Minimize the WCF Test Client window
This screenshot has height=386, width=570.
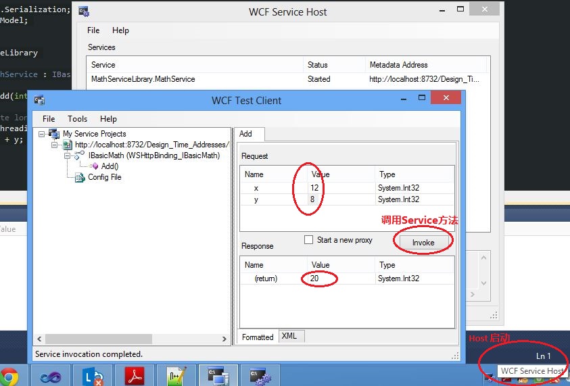[x=404, y=98]
